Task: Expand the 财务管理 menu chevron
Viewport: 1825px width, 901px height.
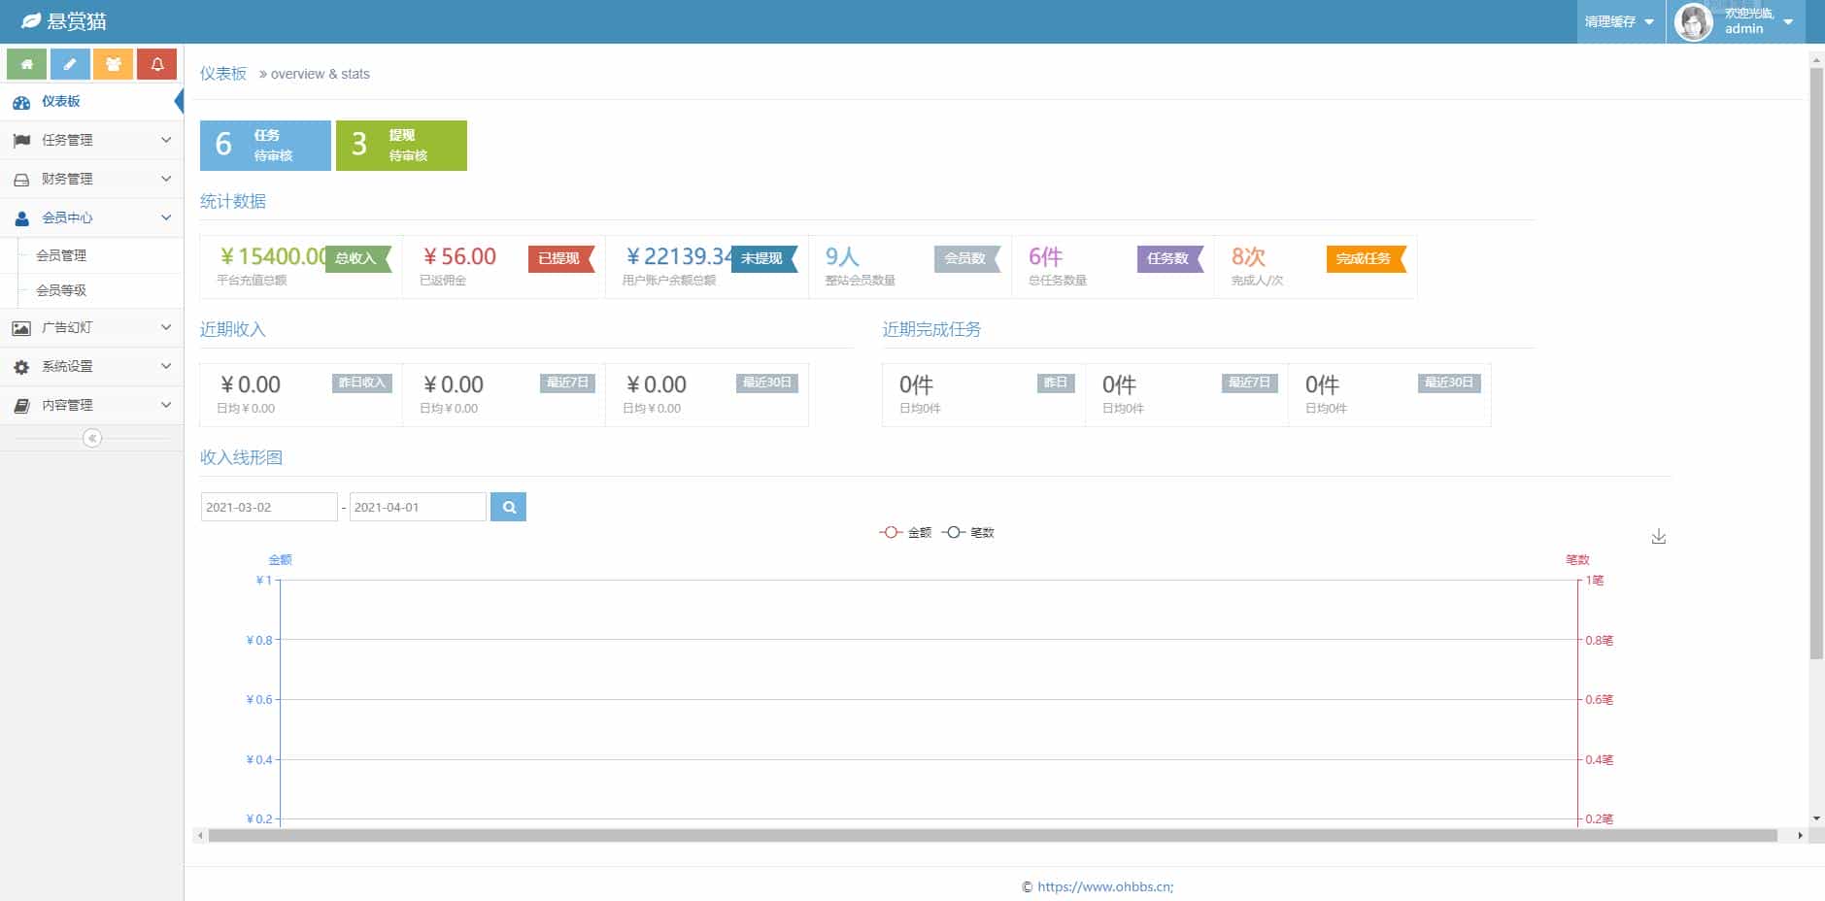Action: (x=166, y=179)
